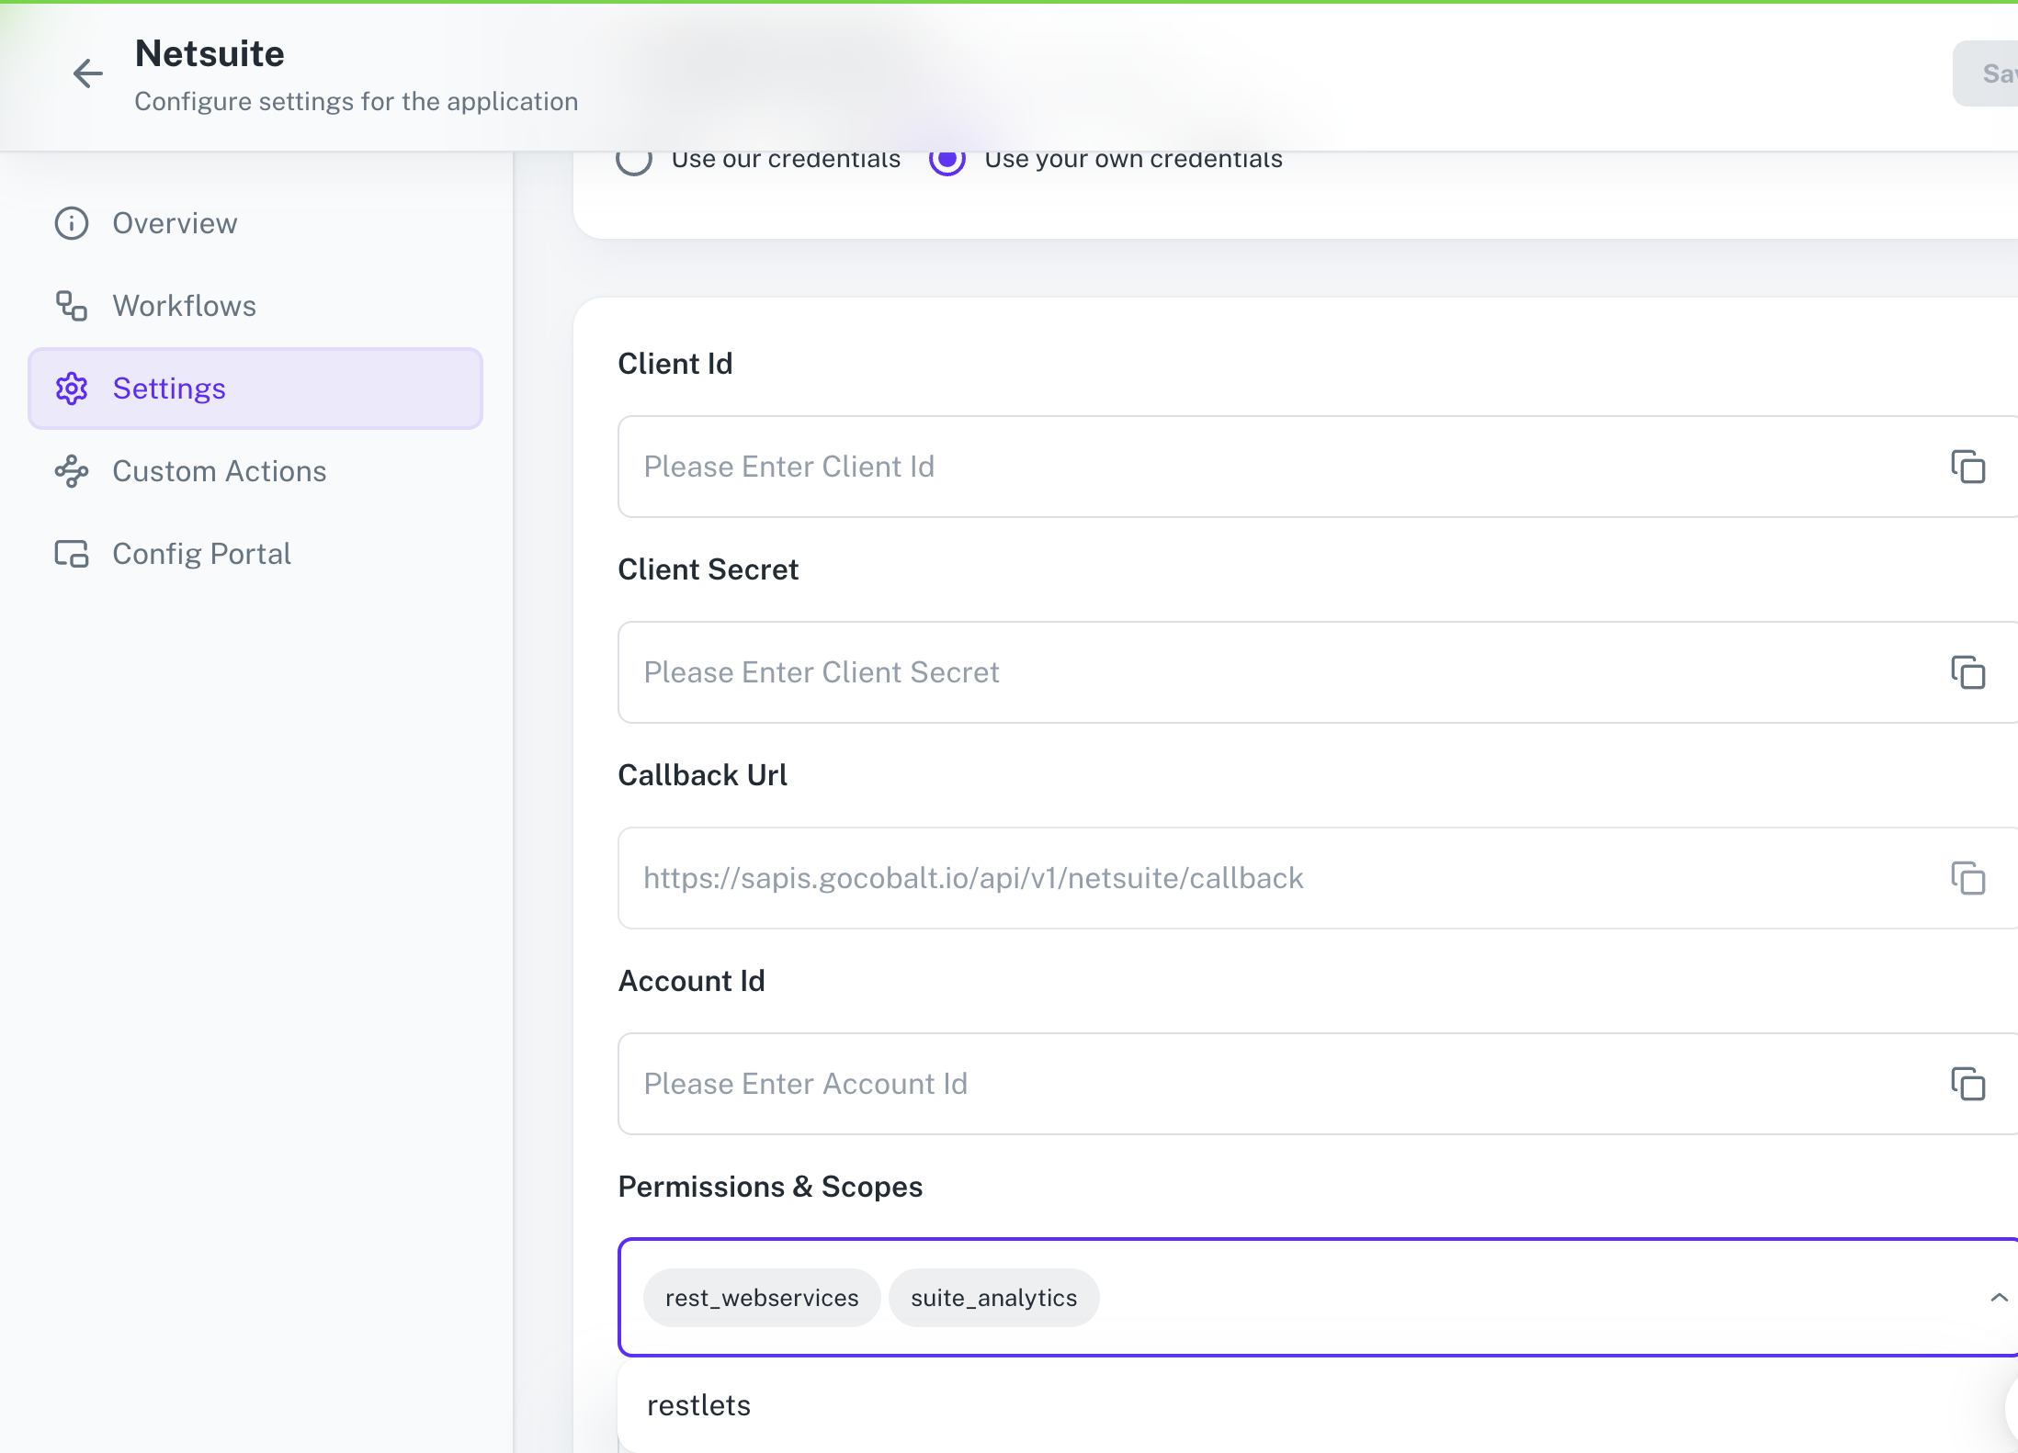The height and width of the screenshot is (1453, 2018).
Task: Click the Custom Actions sidebar icon
Action: point(72,471)
